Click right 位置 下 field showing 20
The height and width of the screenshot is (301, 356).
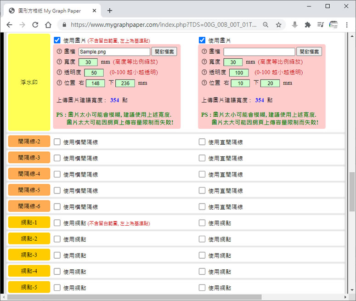270,83
